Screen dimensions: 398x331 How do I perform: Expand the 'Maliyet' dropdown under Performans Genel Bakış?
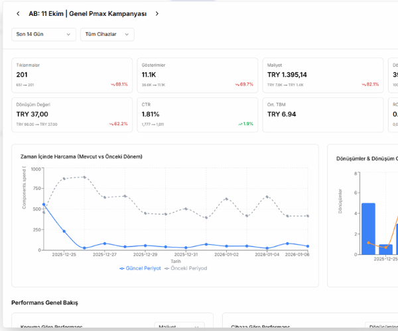(179, 326)
